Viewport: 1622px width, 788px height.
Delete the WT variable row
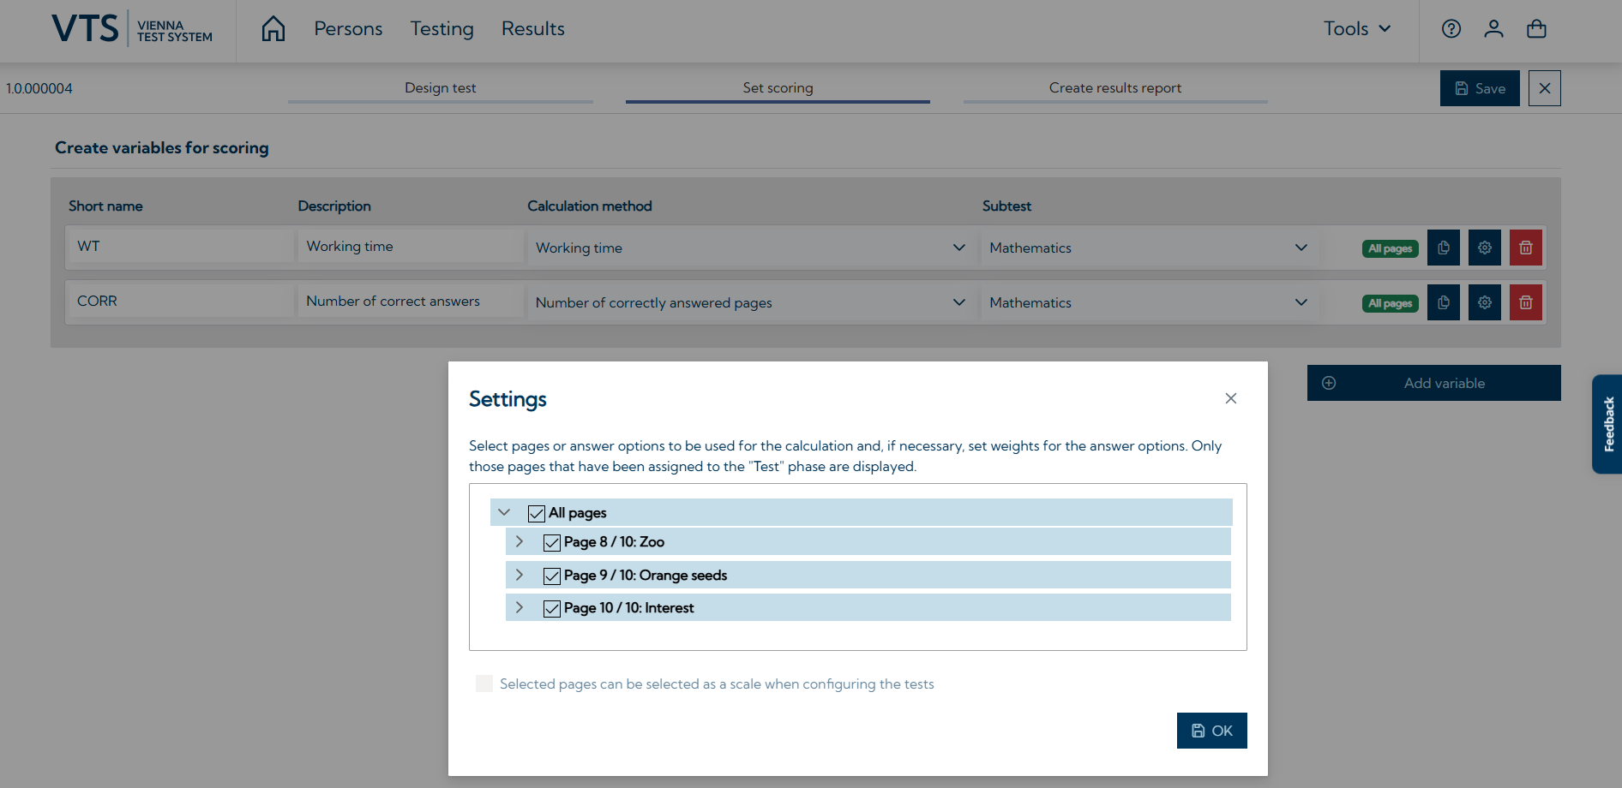[1526, 248]
